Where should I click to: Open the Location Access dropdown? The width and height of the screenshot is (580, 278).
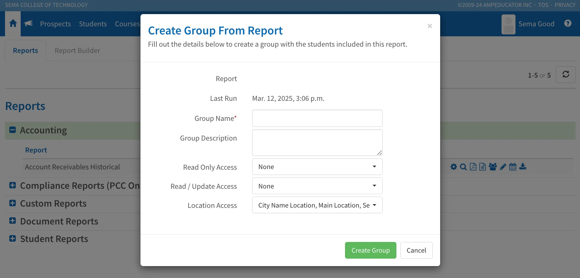coord(317,205)
